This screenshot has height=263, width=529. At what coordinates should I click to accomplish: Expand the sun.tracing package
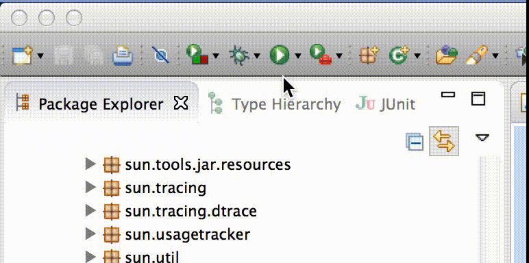point(90,188)
